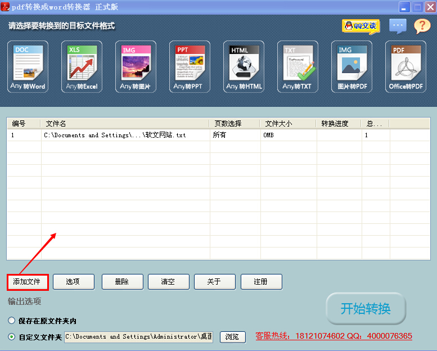437x351 pixels.
Task: Select the Any转Word conversion icon
Action: click(x=28, y=67)
